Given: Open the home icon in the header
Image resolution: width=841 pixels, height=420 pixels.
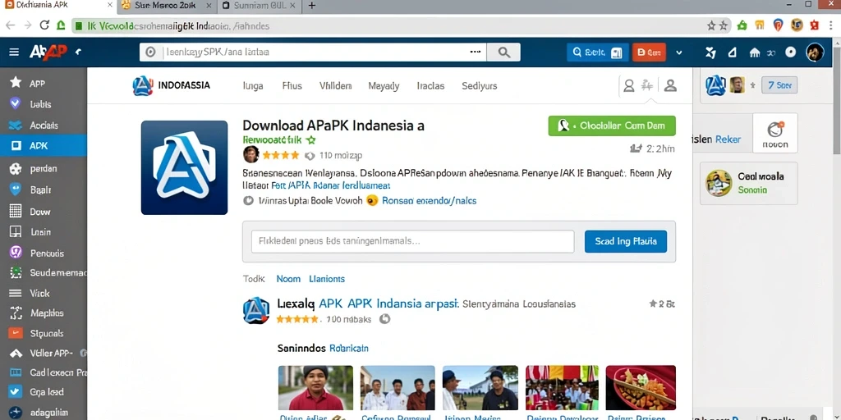Looking at the screenshot, I should click(755, 52).
